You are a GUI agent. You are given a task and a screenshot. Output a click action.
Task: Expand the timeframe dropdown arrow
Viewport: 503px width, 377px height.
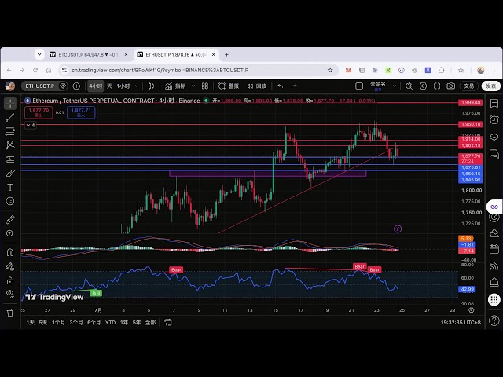137,86
